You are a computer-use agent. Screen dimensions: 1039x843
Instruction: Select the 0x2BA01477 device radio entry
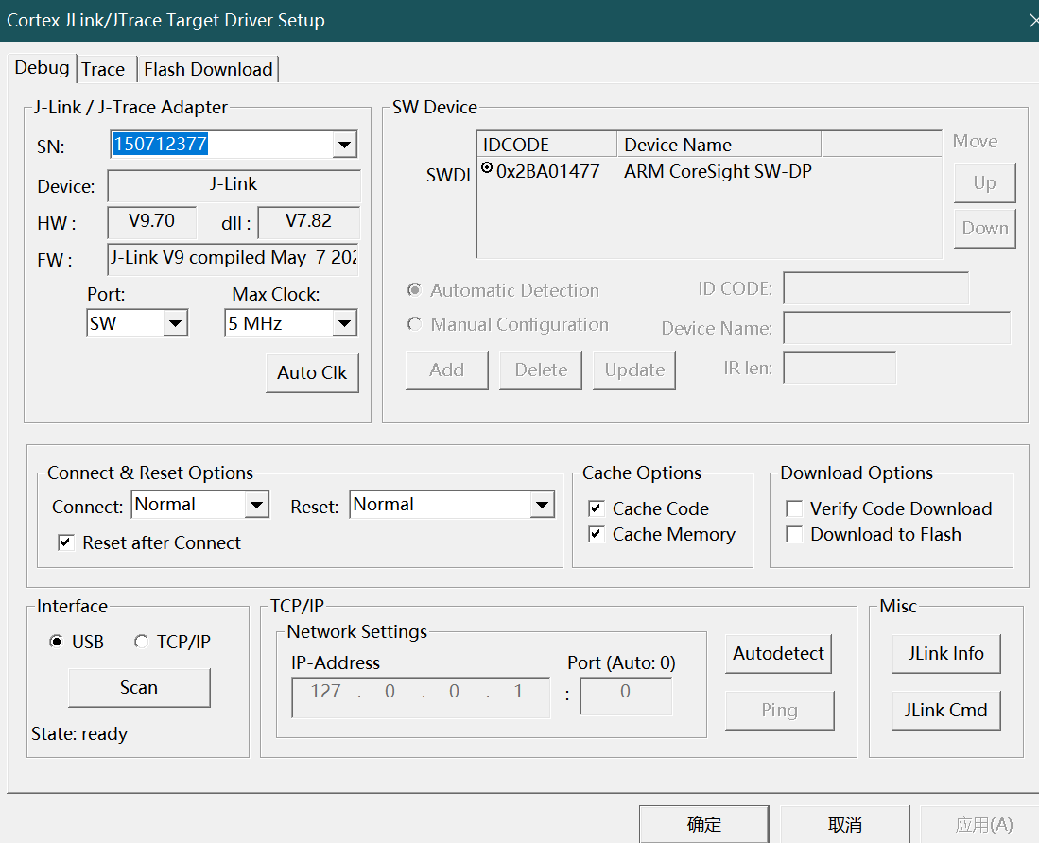[487, 168]
